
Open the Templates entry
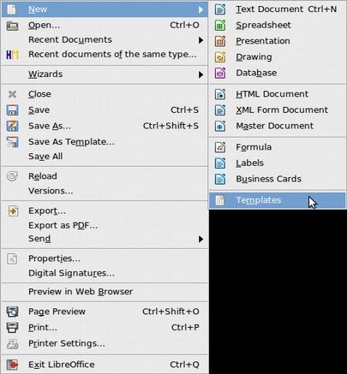(x=277, y=200)
